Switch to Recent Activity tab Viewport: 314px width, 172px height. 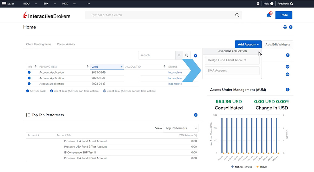(x=66, y=44)
